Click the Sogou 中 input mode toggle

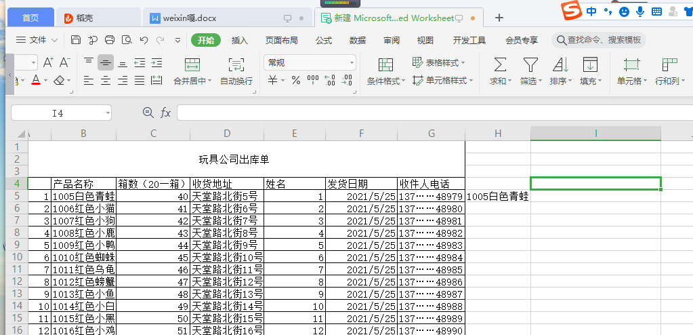[x=591, y=12]
